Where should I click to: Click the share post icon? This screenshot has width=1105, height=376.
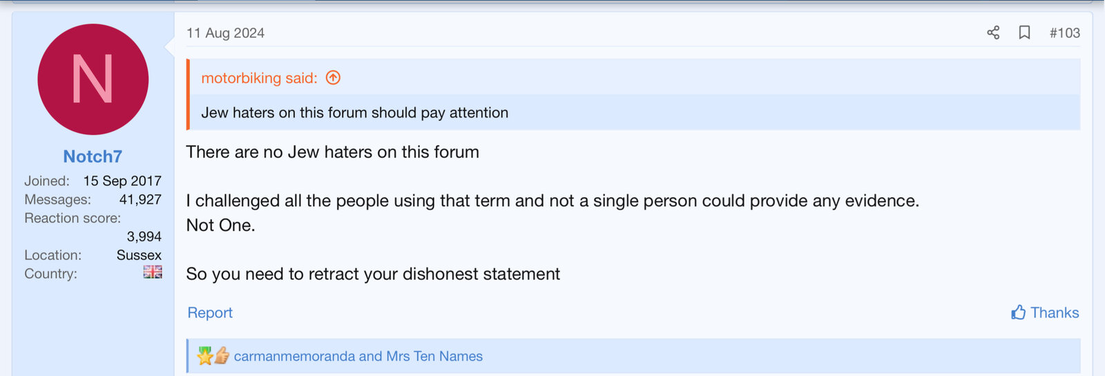(993, 32)
